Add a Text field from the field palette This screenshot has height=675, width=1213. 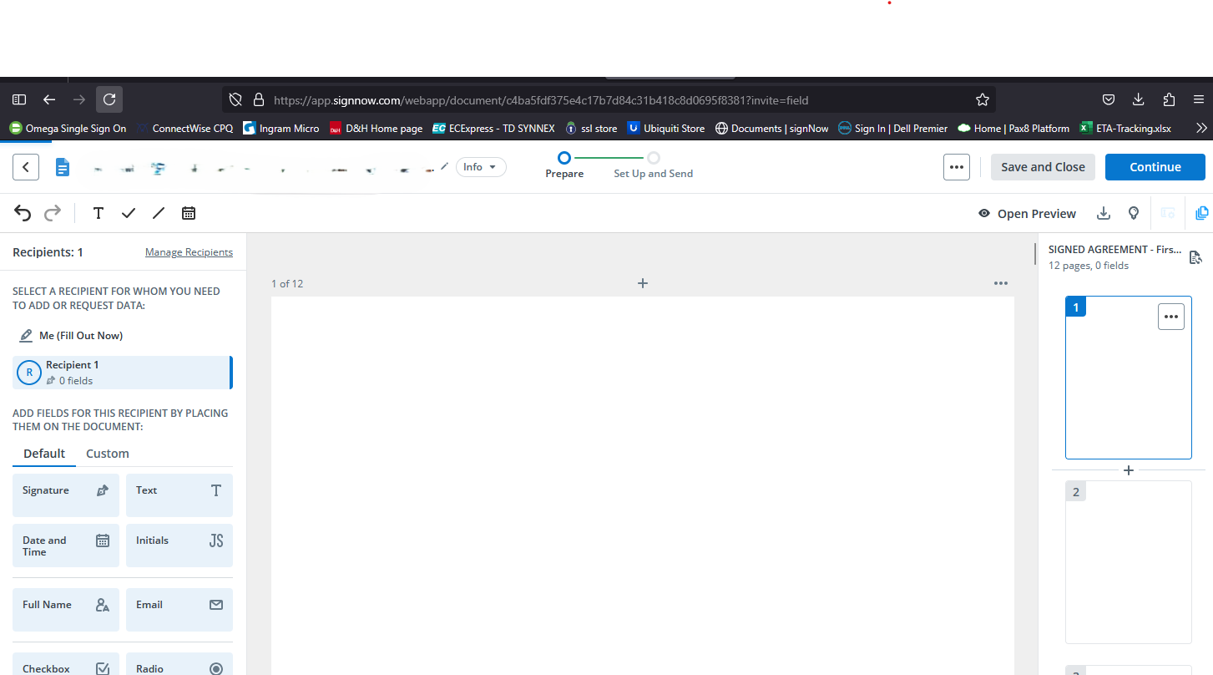pos(179,495)
